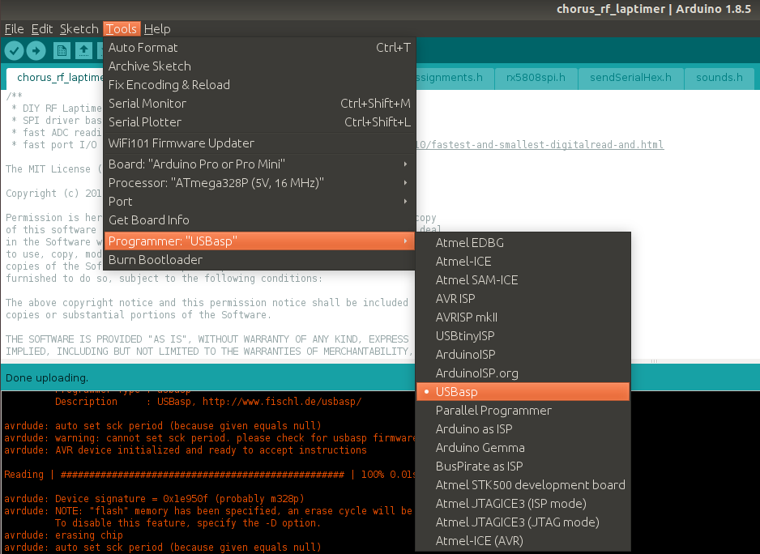Click the Verify checkmark toolbar icon
The height and width of the screenshot is (554, 760).
point(14,50)
